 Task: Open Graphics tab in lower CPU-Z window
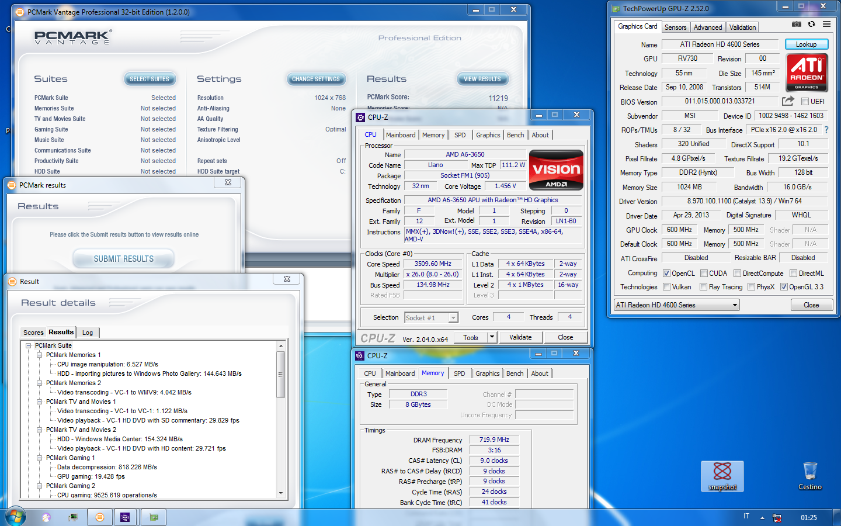pos(488,373)
